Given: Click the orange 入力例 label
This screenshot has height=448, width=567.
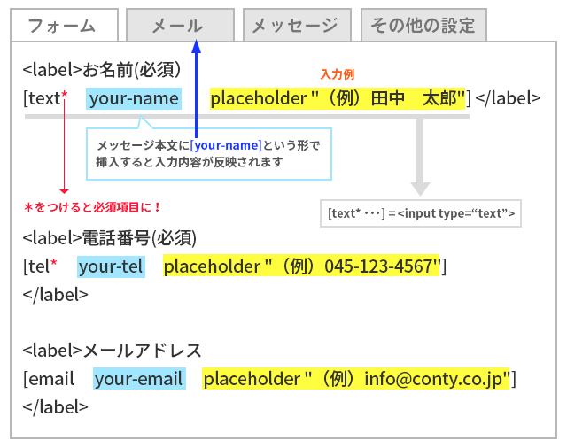Looking at the screenshot, I should click(337, 74).
